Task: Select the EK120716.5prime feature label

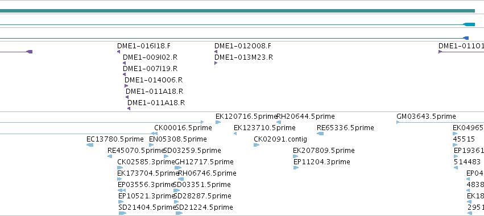Action: point(246,117)
